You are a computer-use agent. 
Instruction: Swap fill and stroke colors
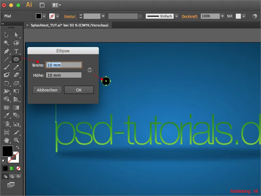(x=18, y=147)
